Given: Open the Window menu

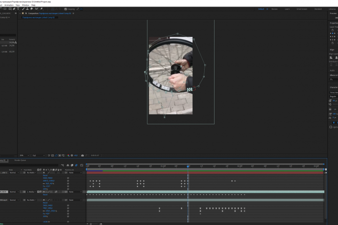Looking at the screenshot, I should click(25, 5).
